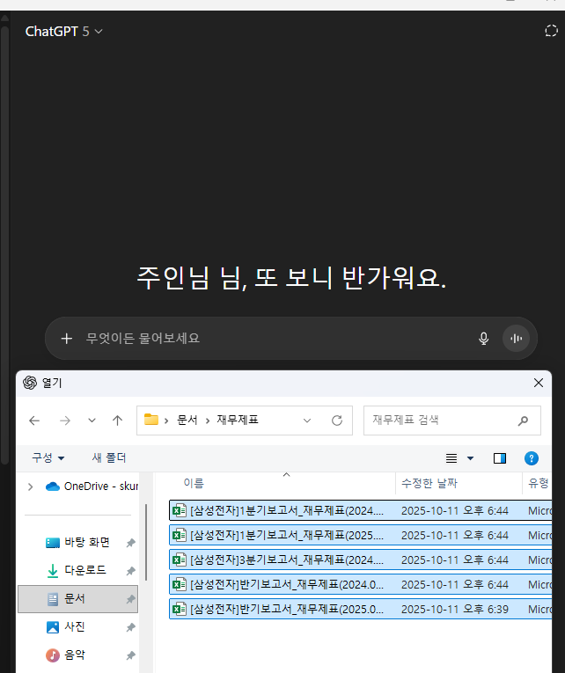
Task: Go forward with the right arrow in dialog
Action: (65, 421)
